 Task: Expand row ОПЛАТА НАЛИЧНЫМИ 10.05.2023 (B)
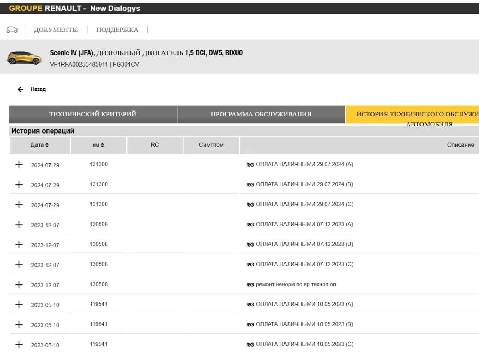click(19, 324)
